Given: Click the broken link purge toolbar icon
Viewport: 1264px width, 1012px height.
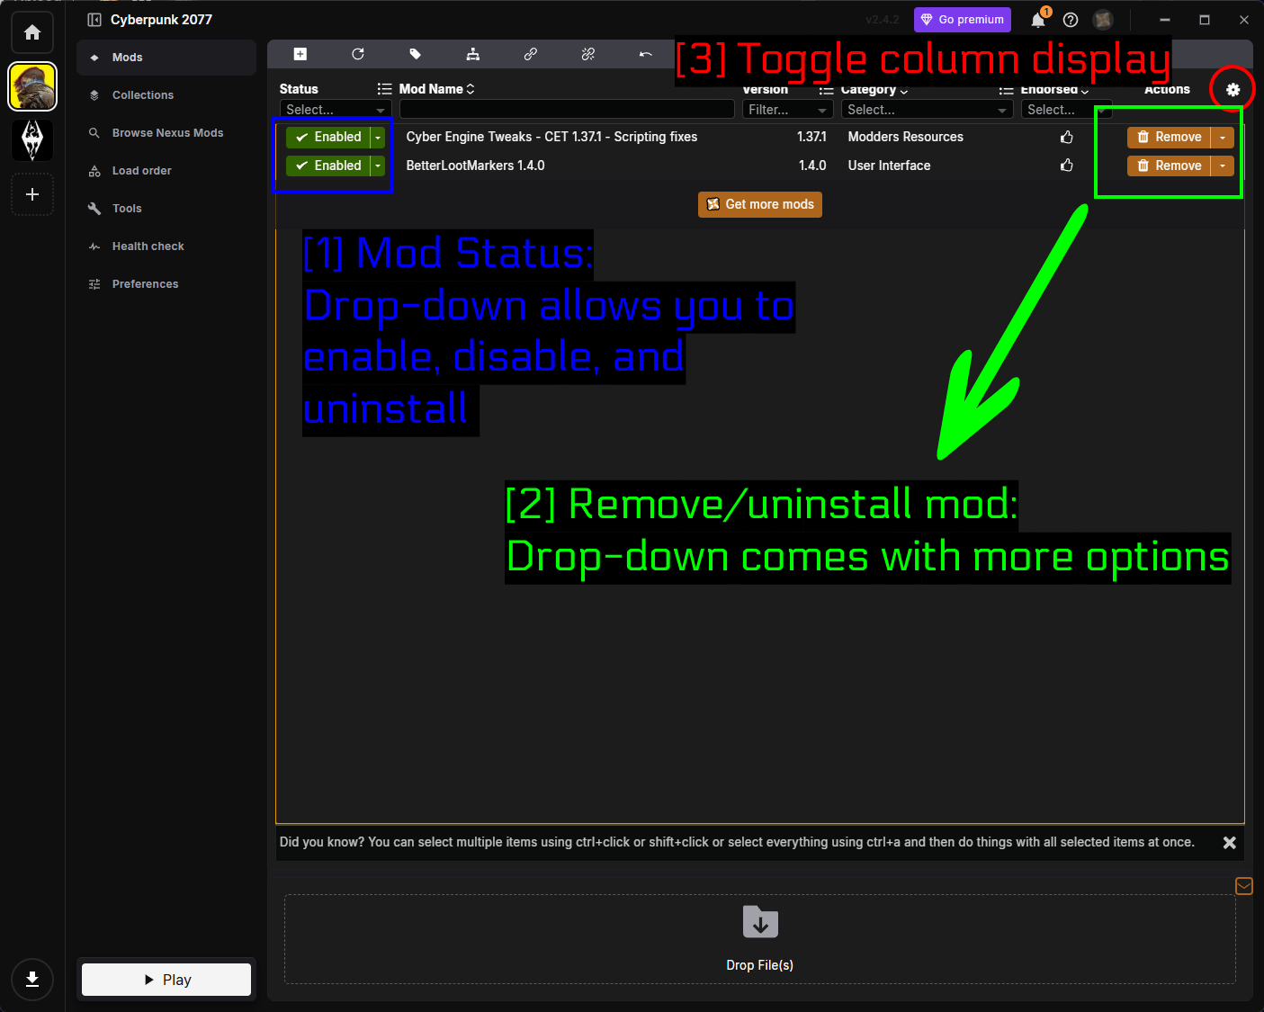Looking at the screenshot, I should point(588,54).
